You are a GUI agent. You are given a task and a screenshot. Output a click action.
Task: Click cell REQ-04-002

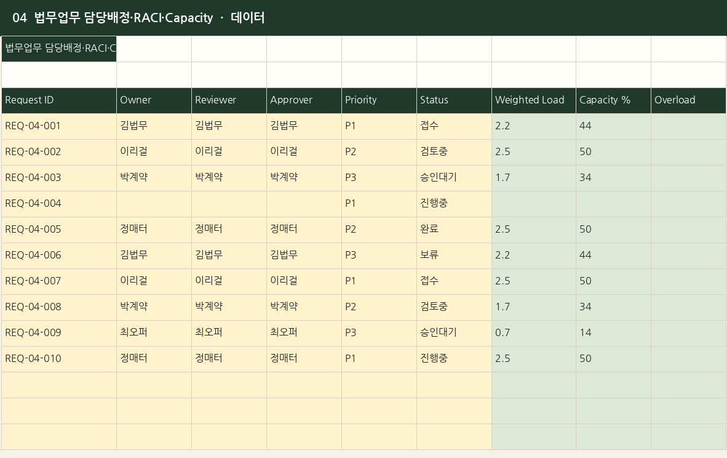(59, 152)
